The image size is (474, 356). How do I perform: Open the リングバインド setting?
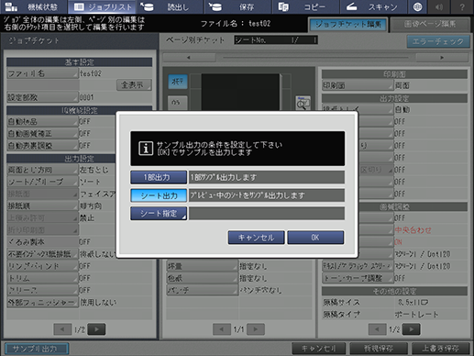coord(42,266)
